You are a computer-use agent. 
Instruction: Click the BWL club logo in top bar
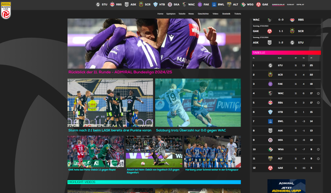[214, 4]
